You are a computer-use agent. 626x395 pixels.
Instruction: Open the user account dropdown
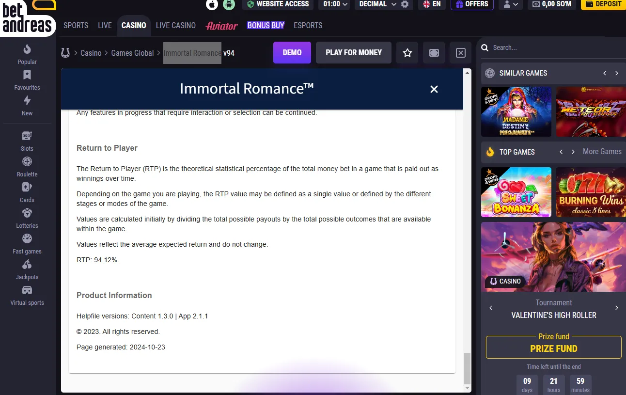tap(511, 4)
